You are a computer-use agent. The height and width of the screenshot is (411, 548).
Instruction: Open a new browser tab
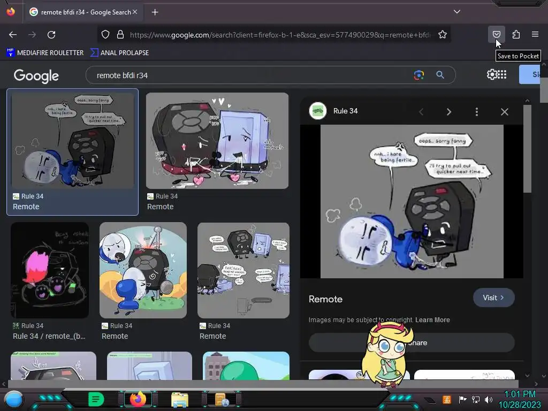click(x=155, y=12)
